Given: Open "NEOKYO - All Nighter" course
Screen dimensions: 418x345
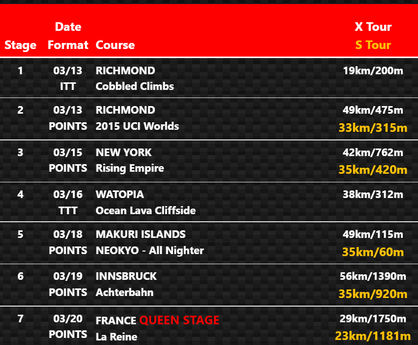Looking at the screenshot, I should 150,250.
